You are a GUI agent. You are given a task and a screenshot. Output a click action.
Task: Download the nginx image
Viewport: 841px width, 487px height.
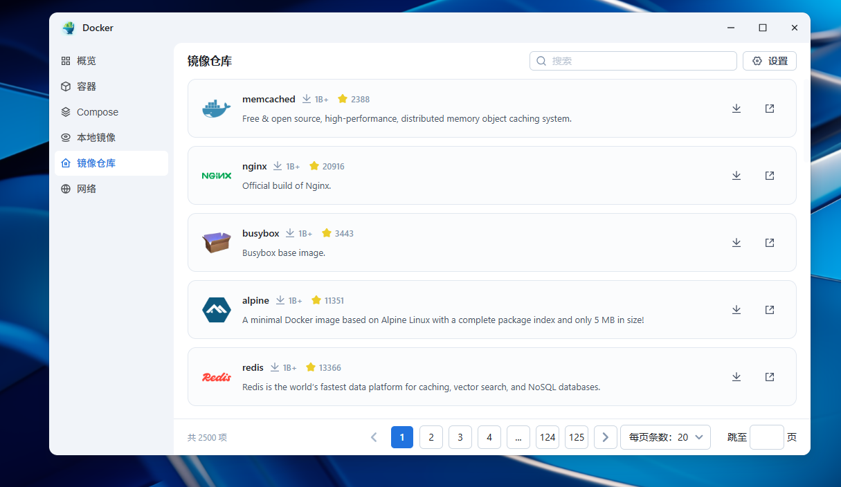click(x=736, y=176)
